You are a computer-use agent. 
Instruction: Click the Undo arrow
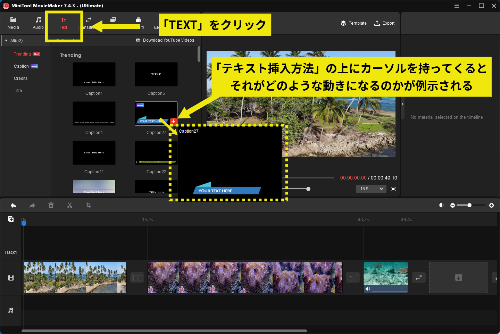(14, 206)
